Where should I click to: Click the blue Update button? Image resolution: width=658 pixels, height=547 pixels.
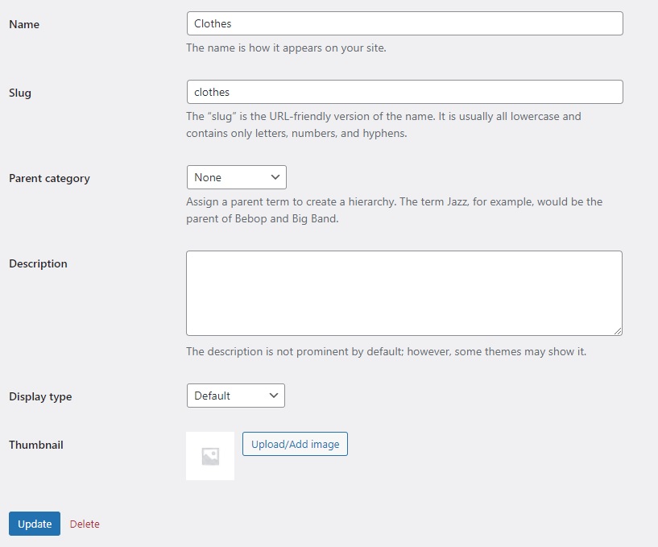coord(35,524)
